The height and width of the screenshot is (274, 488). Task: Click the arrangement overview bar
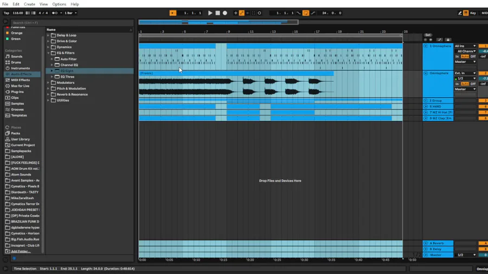[x=218, y=22]
